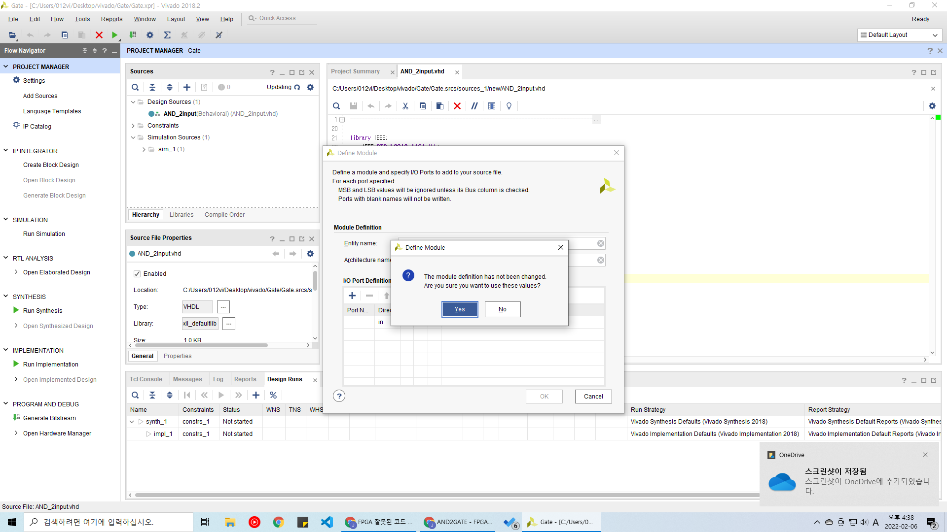Click the percent icon in the Design Runs toolbar
947x532 pixels.
coord(273,395)
